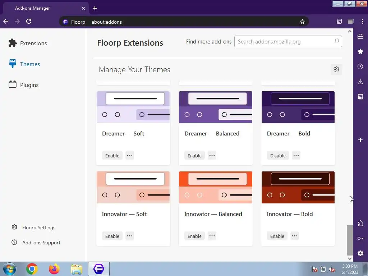368x276 pixels.
Task: Open more options for Dreamer — Soft
Action: pos(130,155)
